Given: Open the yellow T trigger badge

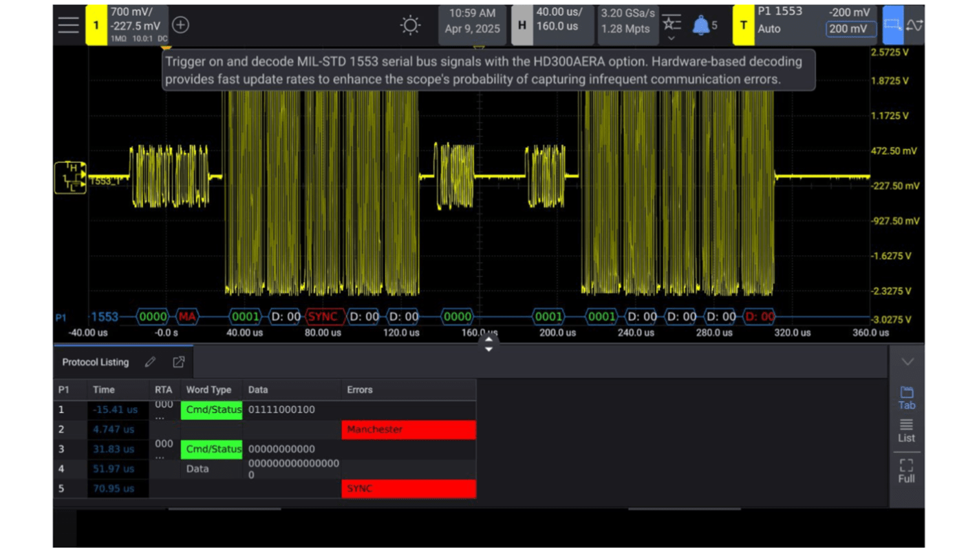Looking at the screenshot, I should (x=743, y=25).
